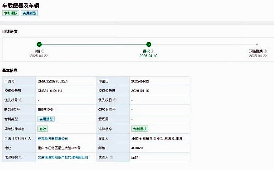This screenshot has height=170, width=274.
Task: Click the IPC classification B60R15/04
Action: point(47,109)
